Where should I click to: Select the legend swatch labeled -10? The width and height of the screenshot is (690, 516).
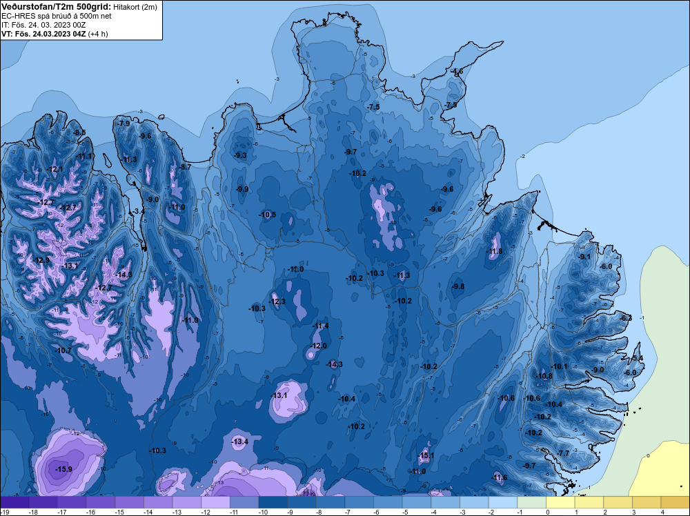pos(273,502)
